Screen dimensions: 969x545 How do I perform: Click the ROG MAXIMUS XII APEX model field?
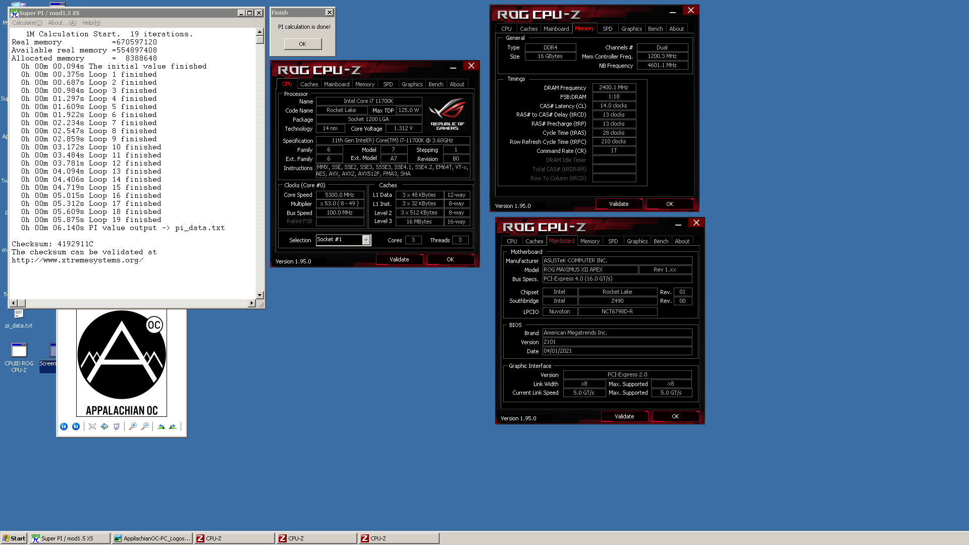click(x=590, y=270)
